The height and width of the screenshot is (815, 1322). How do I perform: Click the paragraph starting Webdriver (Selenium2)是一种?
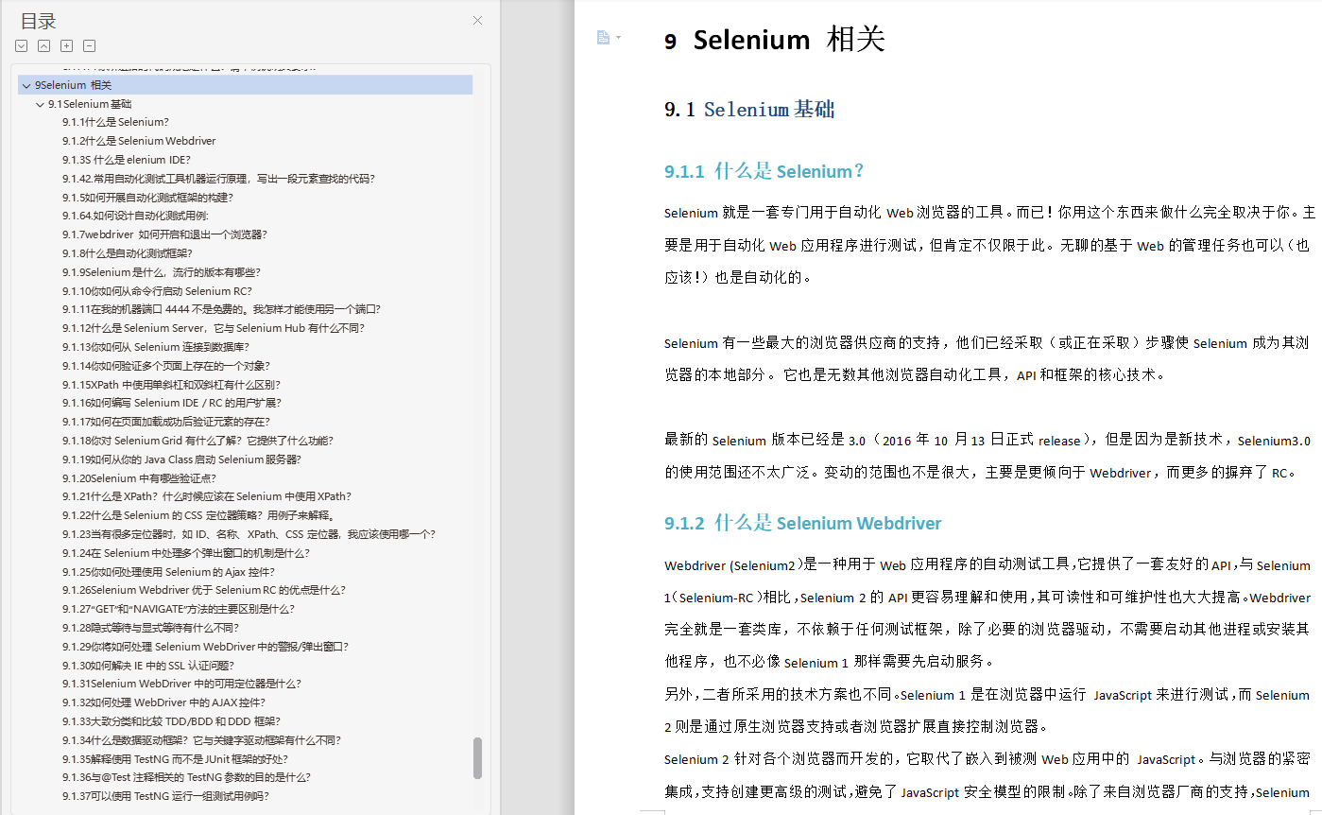point(987,613)
